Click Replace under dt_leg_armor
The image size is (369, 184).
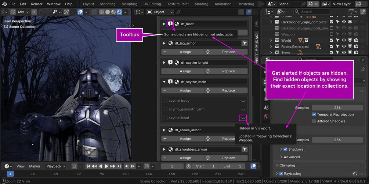point(226,52)
